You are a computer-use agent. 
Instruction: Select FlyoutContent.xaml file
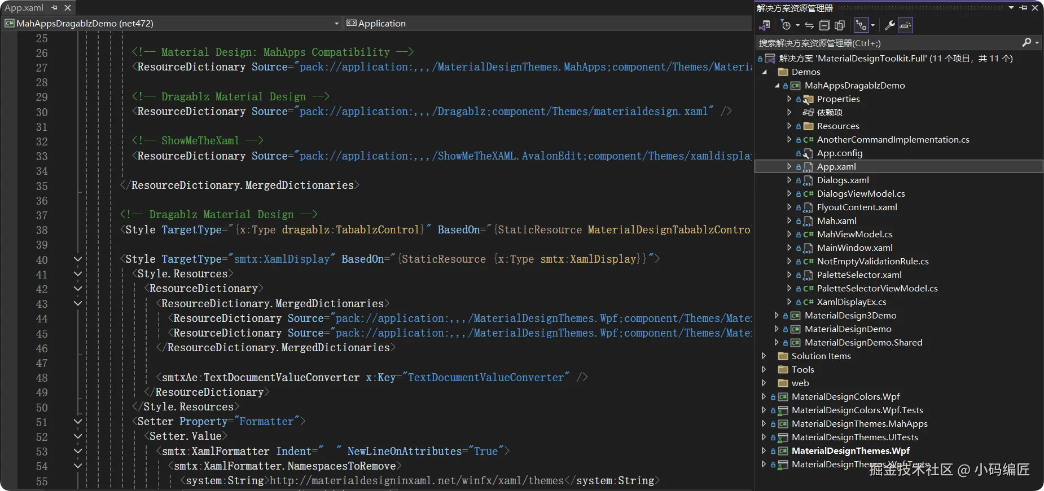pyautogui.click(x=857, y=207)
